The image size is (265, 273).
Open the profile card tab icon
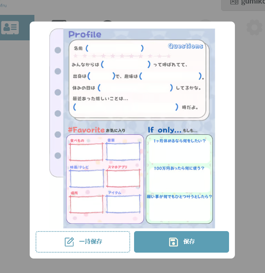click(10, 27)
